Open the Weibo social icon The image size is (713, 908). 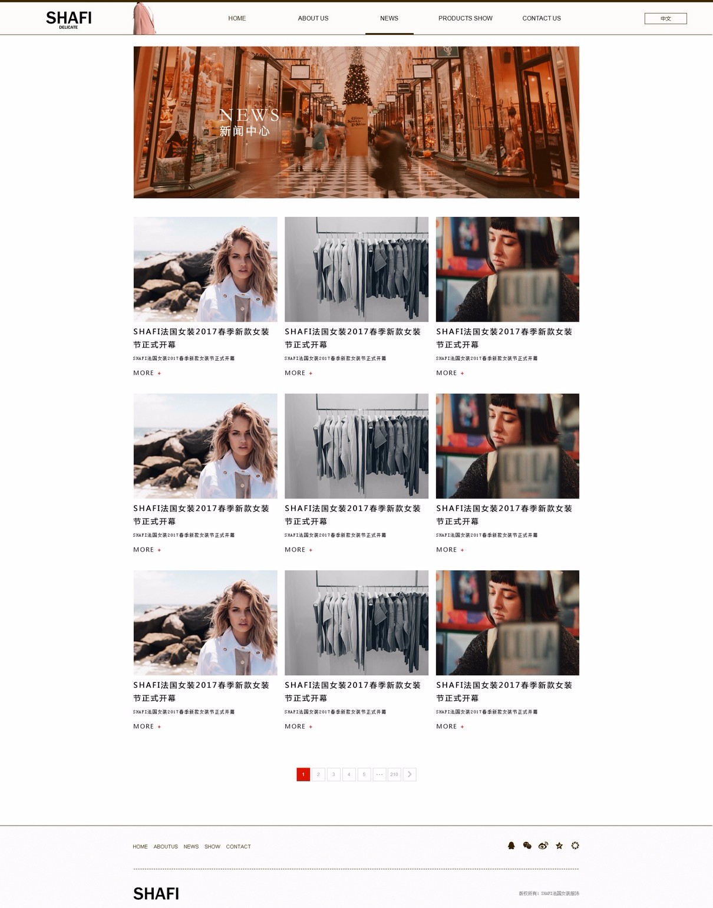point(543,846)
